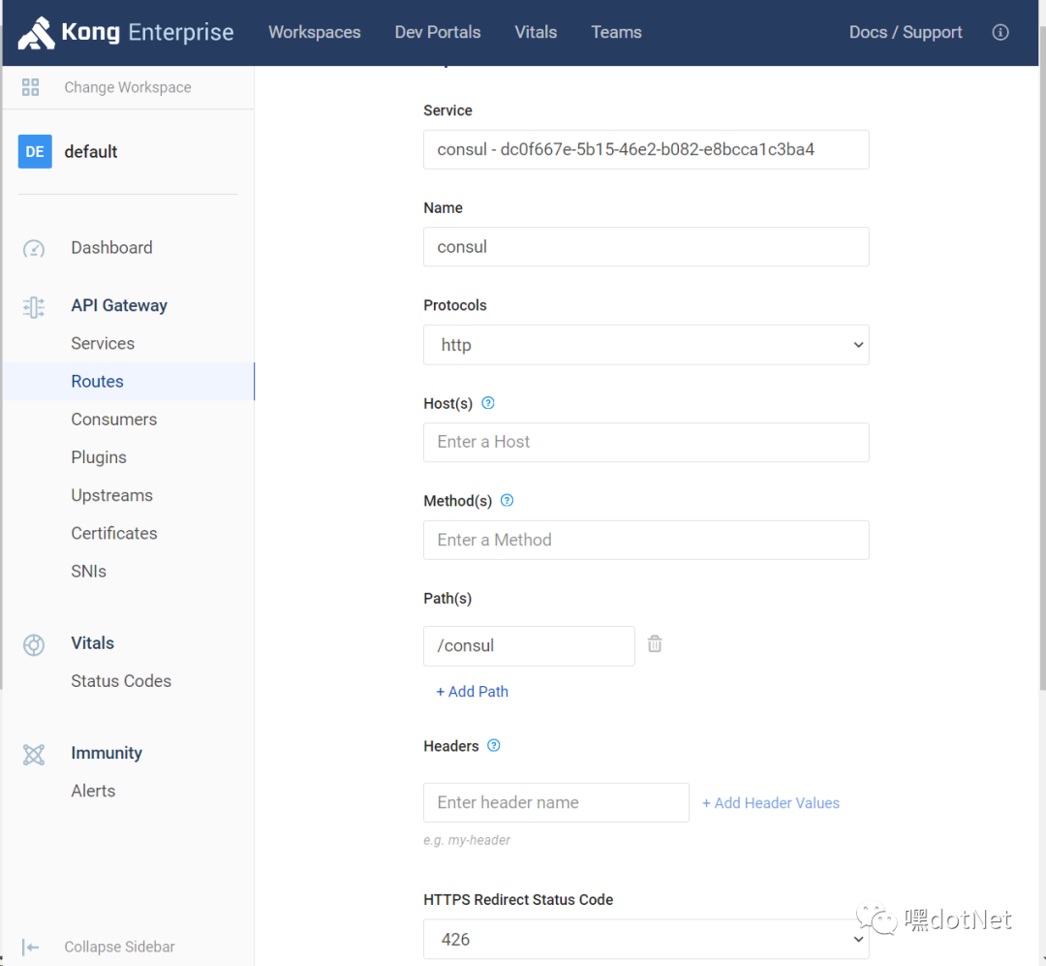
Task: Open Status Codes in the sidebar
Action: pos(121,681)
